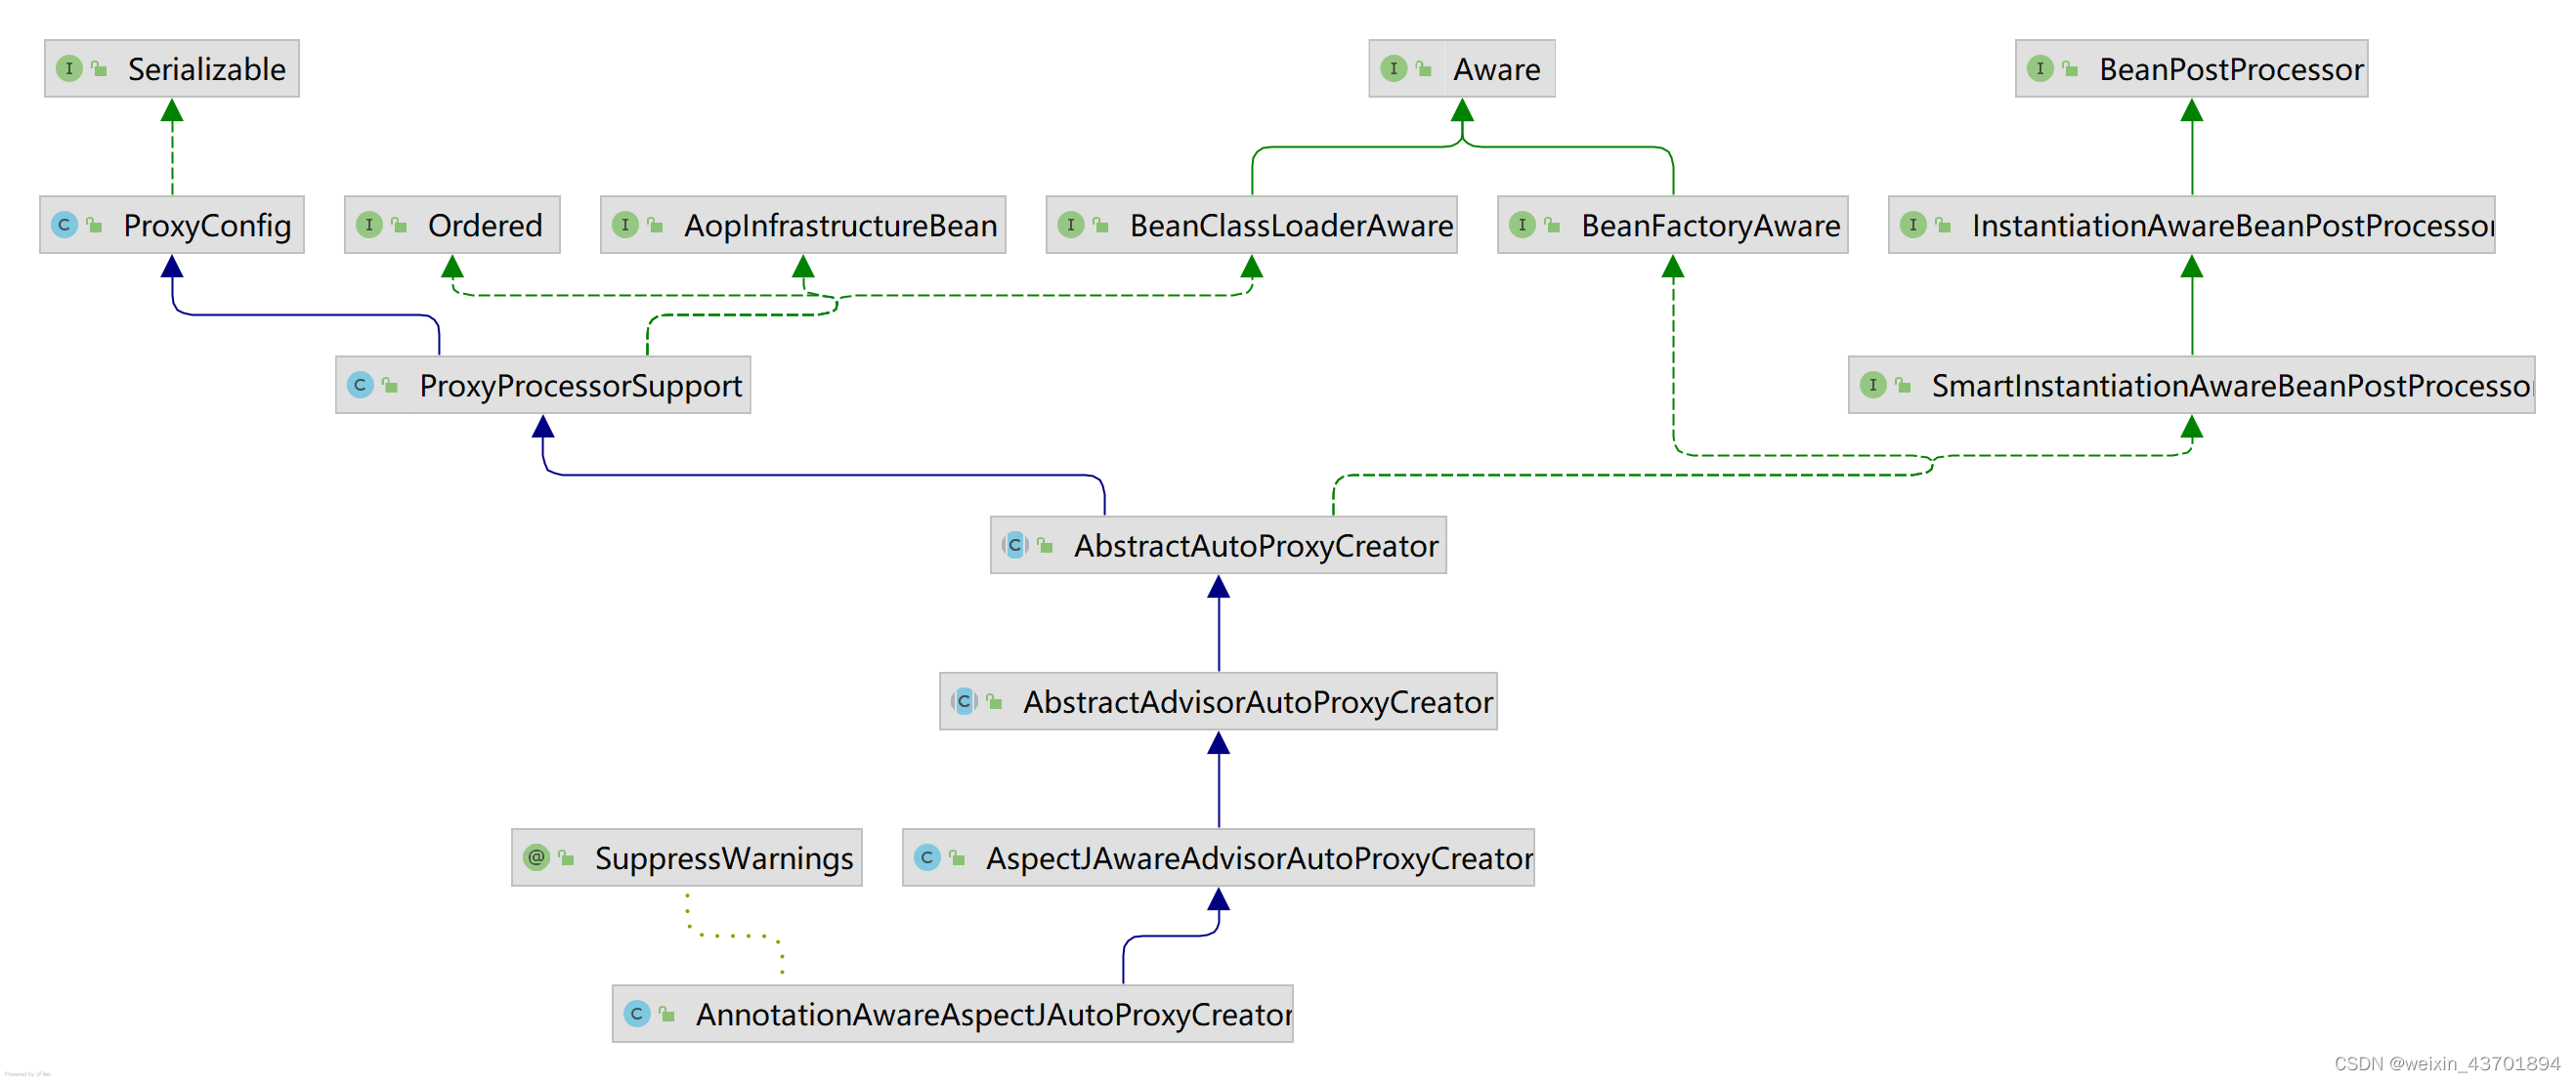The width and height of the screenshot is (2576, 1082).
Task: Select the Aware interface icon
Action: pyautogui.click(x=1395, y=64)
